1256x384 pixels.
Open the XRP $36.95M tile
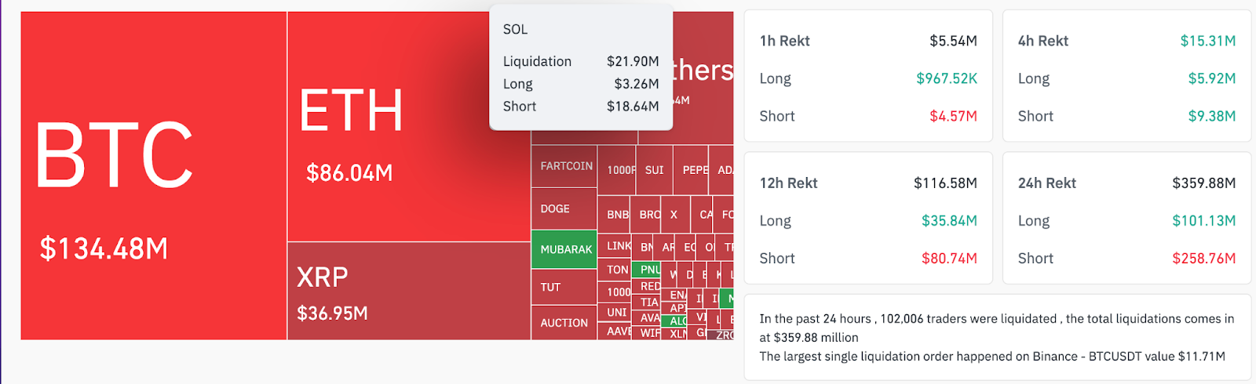408,292
